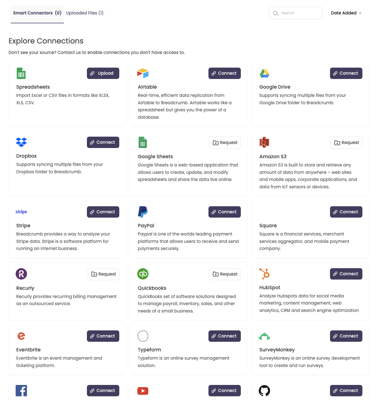Click the Eventbrite logo icon

click(x=21, y=336)
